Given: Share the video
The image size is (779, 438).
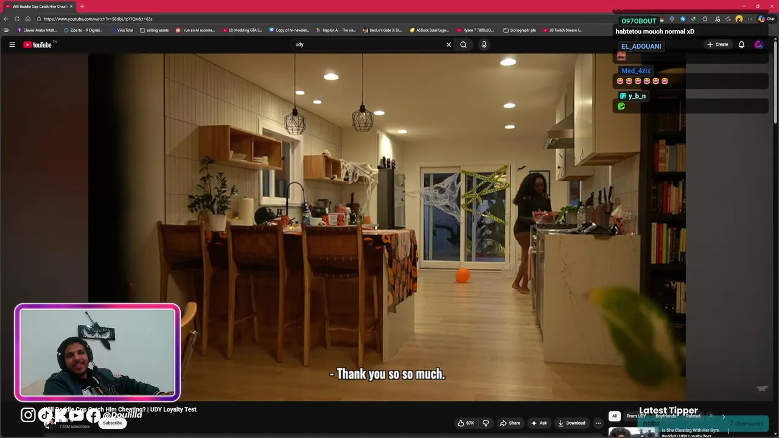Looking at the screenshot, I should tap(510, 423).
